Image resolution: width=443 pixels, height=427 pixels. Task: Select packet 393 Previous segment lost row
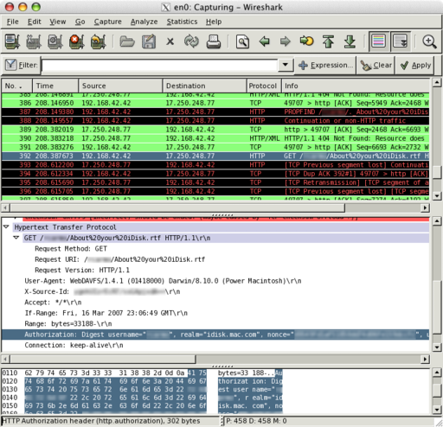[215, 165]
